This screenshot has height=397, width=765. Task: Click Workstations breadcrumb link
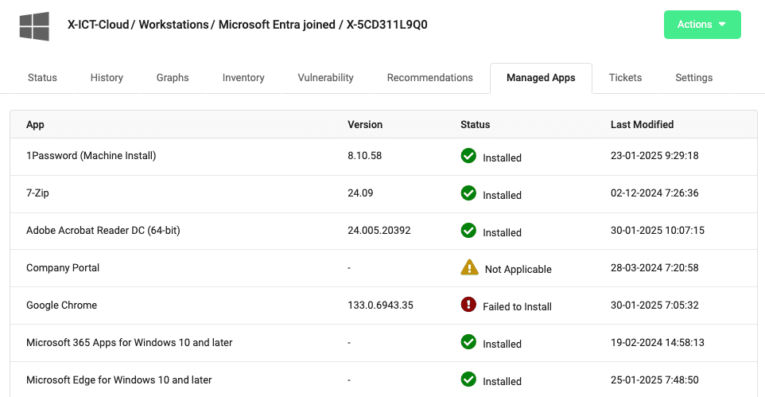173,25
